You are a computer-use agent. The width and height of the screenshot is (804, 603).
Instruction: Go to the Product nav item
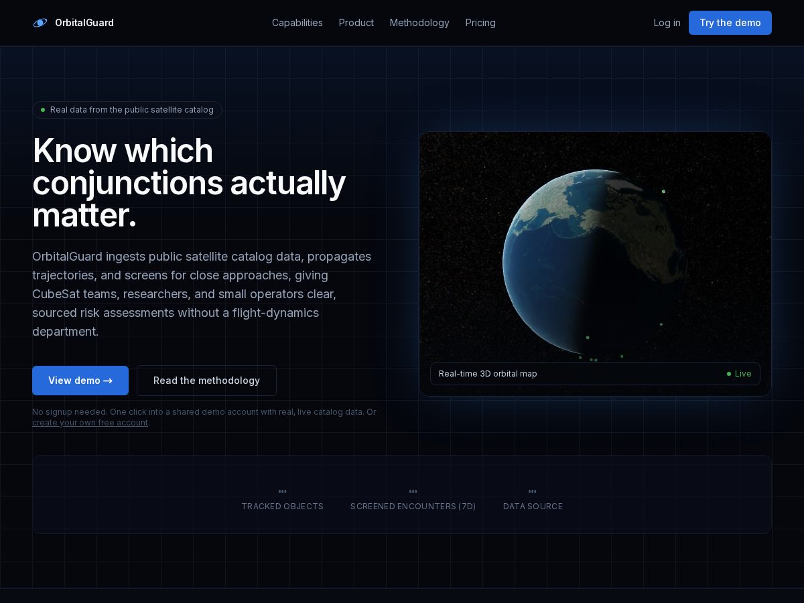click(356, 23)
